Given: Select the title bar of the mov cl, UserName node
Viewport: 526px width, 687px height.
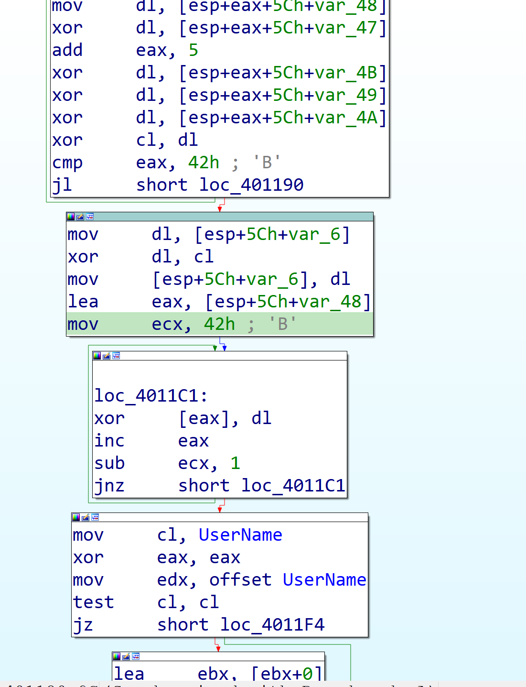Looking at the screenshot, I should [x=220, y=517].
